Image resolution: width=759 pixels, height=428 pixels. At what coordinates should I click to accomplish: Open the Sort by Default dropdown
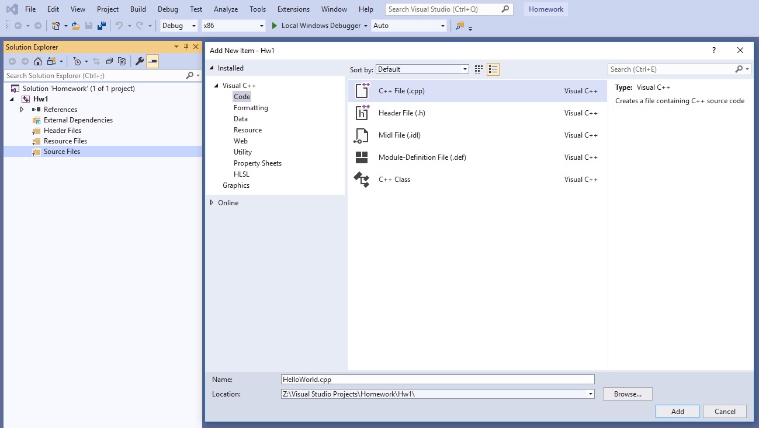[x=422, y=69]
